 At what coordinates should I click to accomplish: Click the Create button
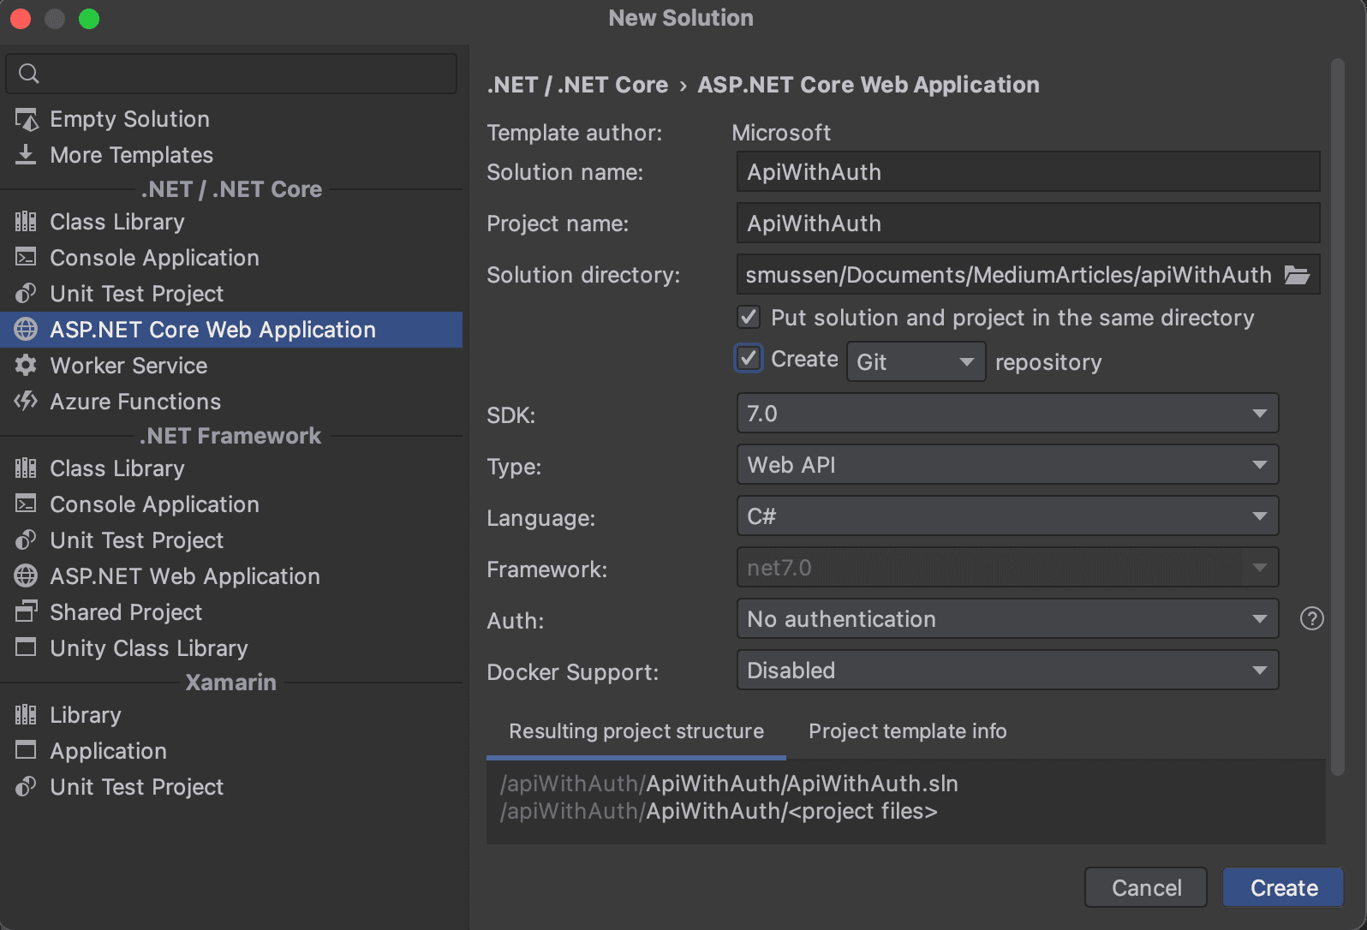coord(1283,888)
